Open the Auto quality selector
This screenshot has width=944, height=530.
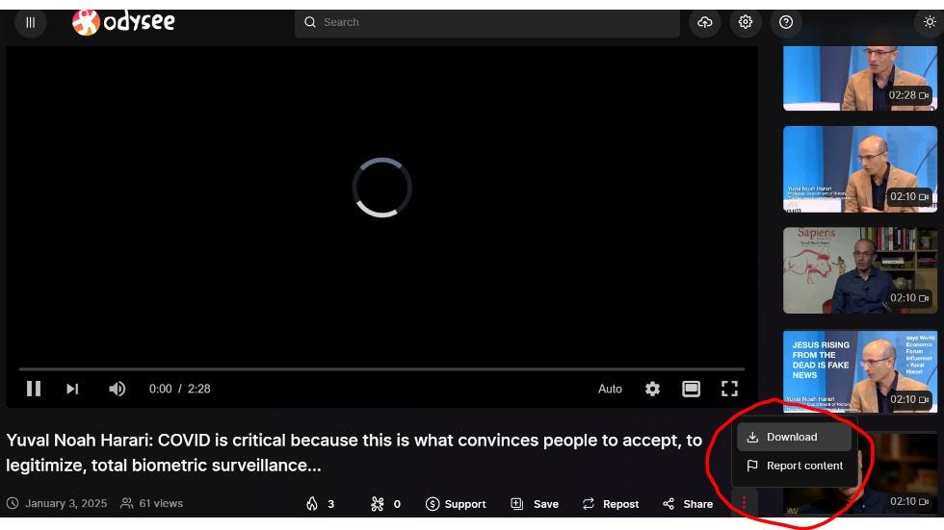(x=610, y=389)
